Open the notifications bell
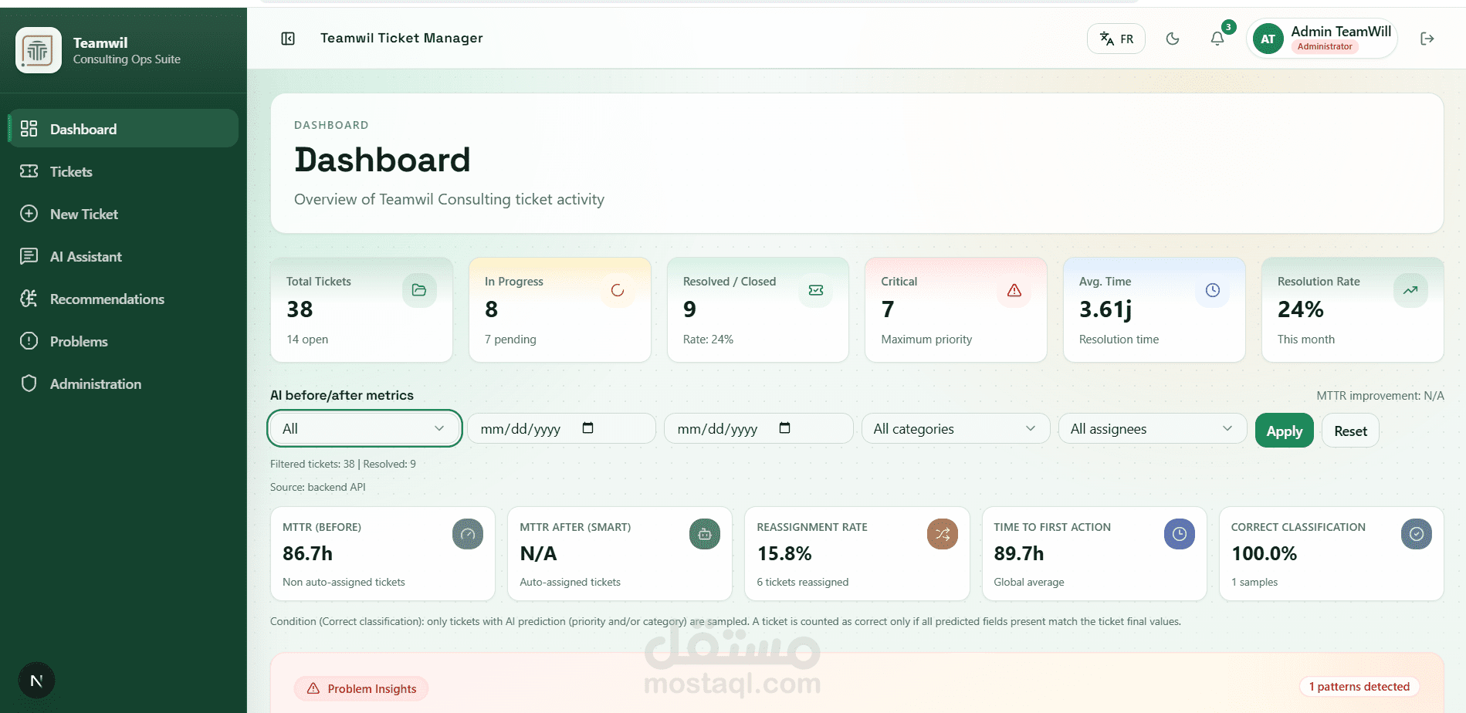The height and width of the screenshot is (713, 1466). click(1217, 39)
